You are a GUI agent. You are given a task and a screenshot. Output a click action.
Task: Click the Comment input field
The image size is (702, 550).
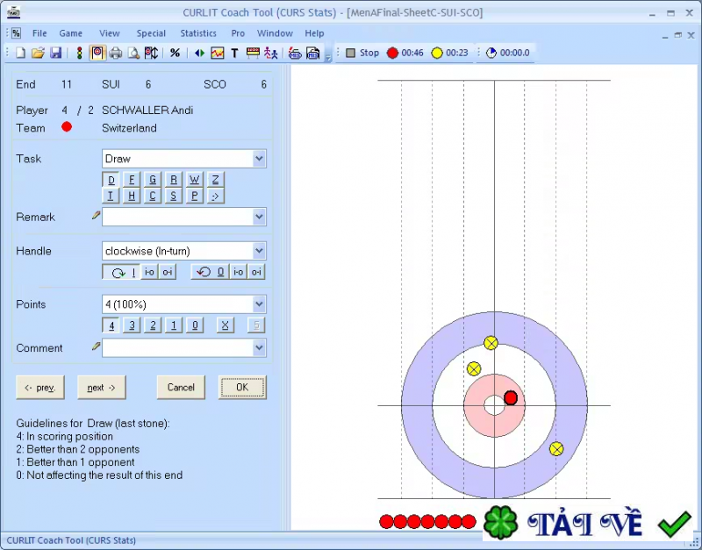(x=177, y=348)
